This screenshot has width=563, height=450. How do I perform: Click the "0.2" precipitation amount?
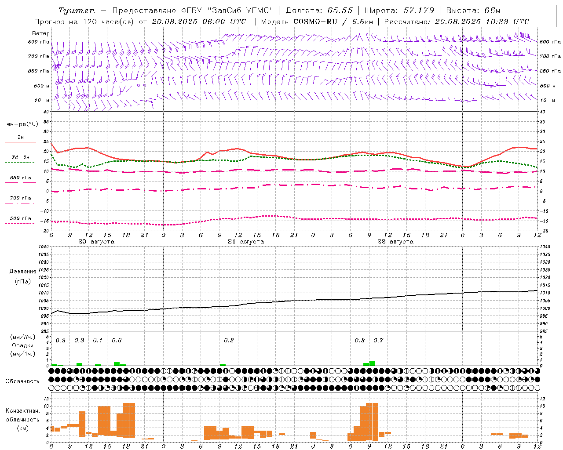click(229, 341)
